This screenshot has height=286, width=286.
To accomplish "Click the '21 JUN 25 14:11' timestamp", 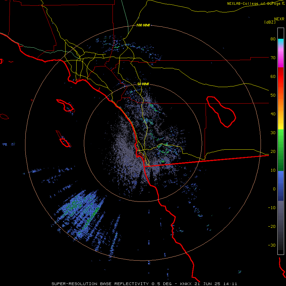I will click(x=216, y=284).
